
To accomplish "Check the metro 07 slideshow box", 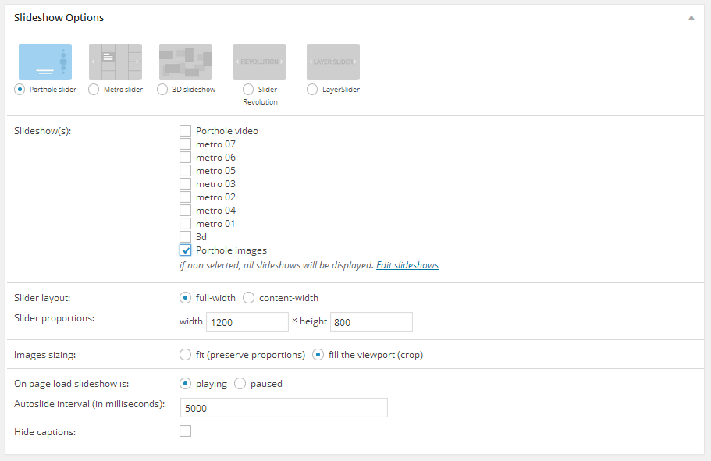I will pyautogui.click(x=185, y=144).
